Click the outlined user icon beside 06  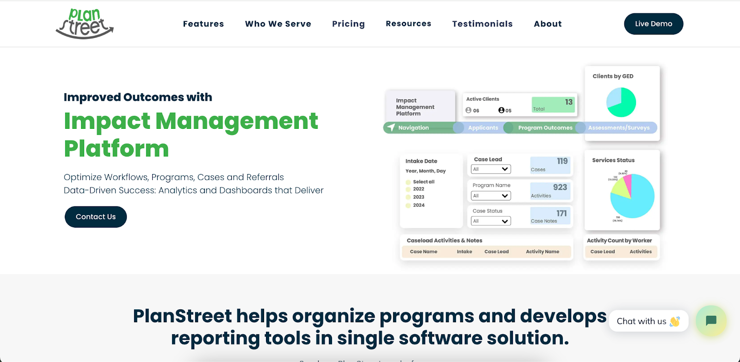[469, 110]
